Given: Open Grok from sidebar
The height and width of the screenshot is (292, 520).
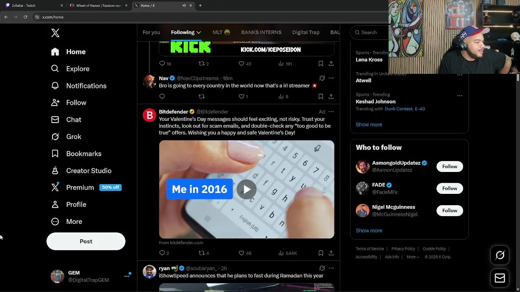Looking at the screenshot, I should coord(66,137).
